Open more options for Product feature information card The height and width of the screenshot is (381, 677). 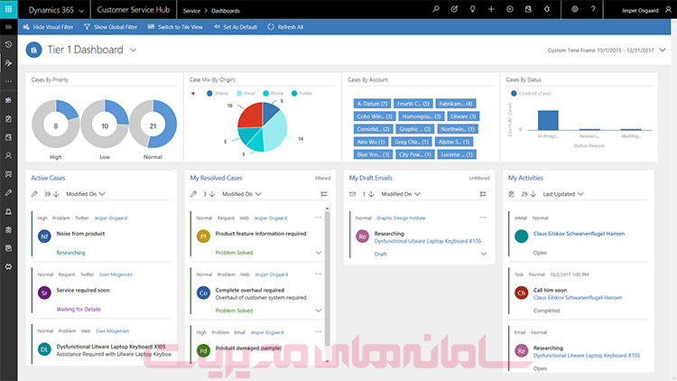point(319,218)
